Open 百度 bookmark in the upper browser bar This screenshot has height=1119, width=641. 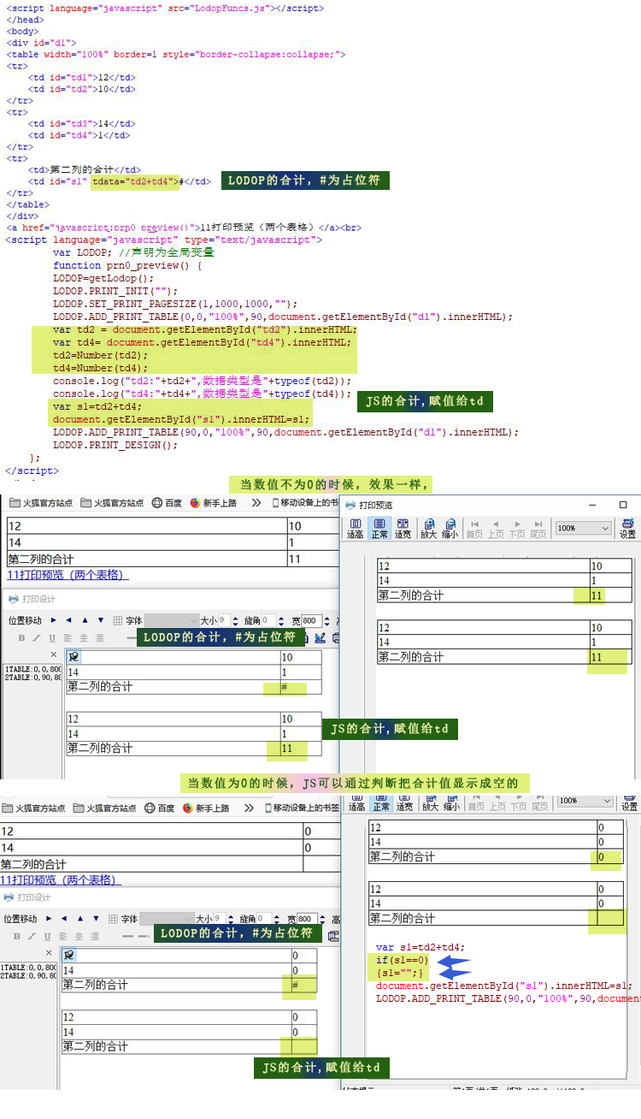[x=167, y=503]
